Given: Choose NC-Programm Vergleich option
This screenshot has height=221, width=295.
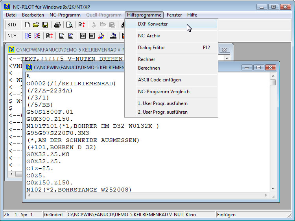Looking at the screenshot, I should point(164,92).
